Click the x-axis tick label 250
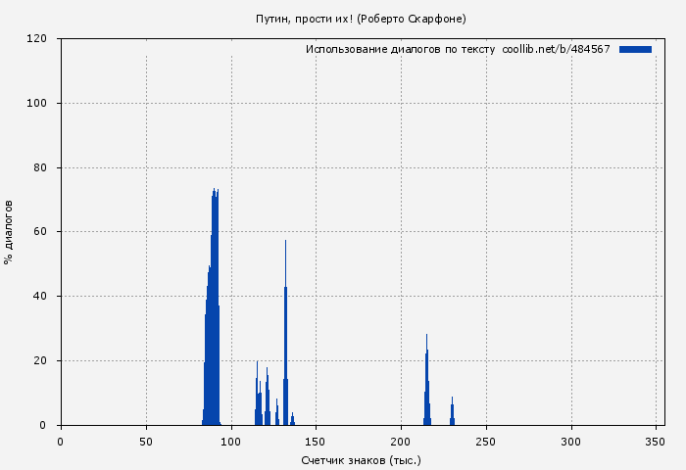The height and width of the screenshot is (470, 686). tap(486, 442)
